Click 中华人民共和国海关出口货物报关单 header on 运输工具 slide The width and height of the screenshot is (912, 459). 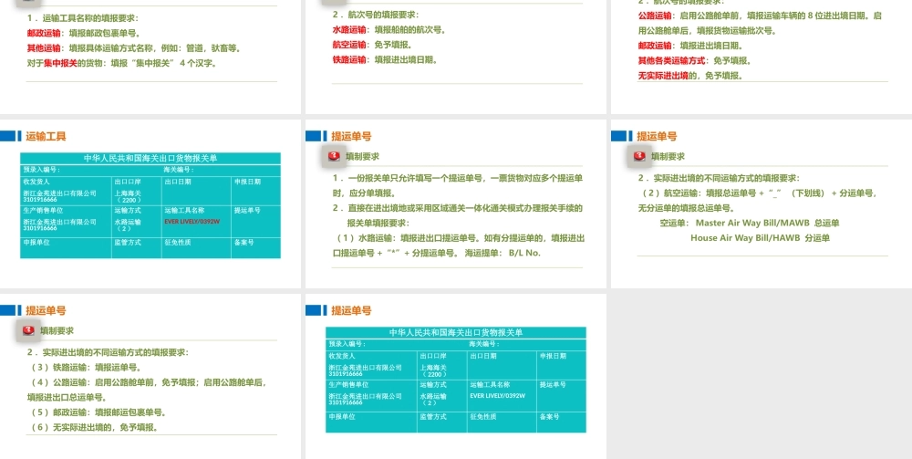click(x=150, y=158)
